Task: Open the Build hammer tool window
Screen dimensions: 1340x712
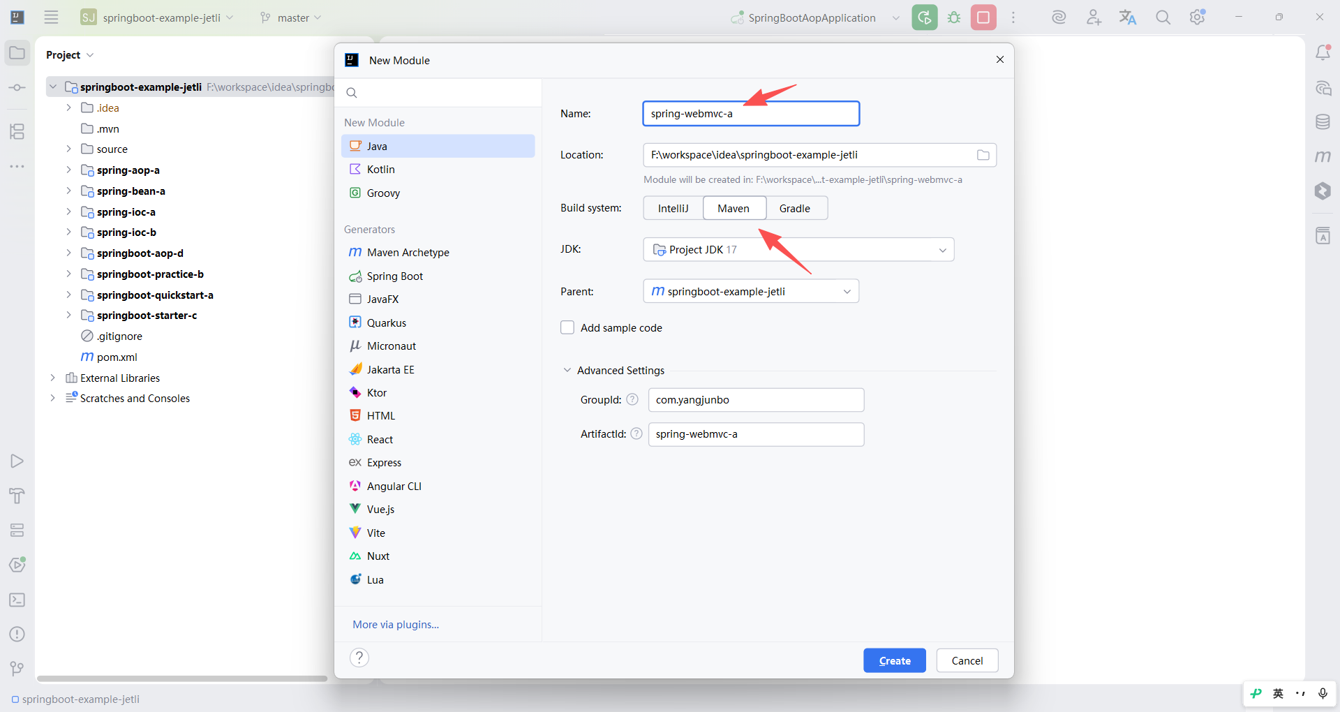Action: [17, 496]
